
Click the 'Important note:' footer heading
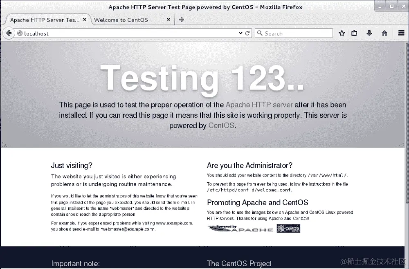tap(75, 264)
